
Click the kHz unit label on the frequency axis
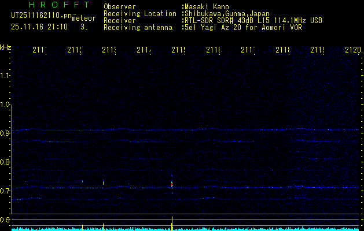6,47
